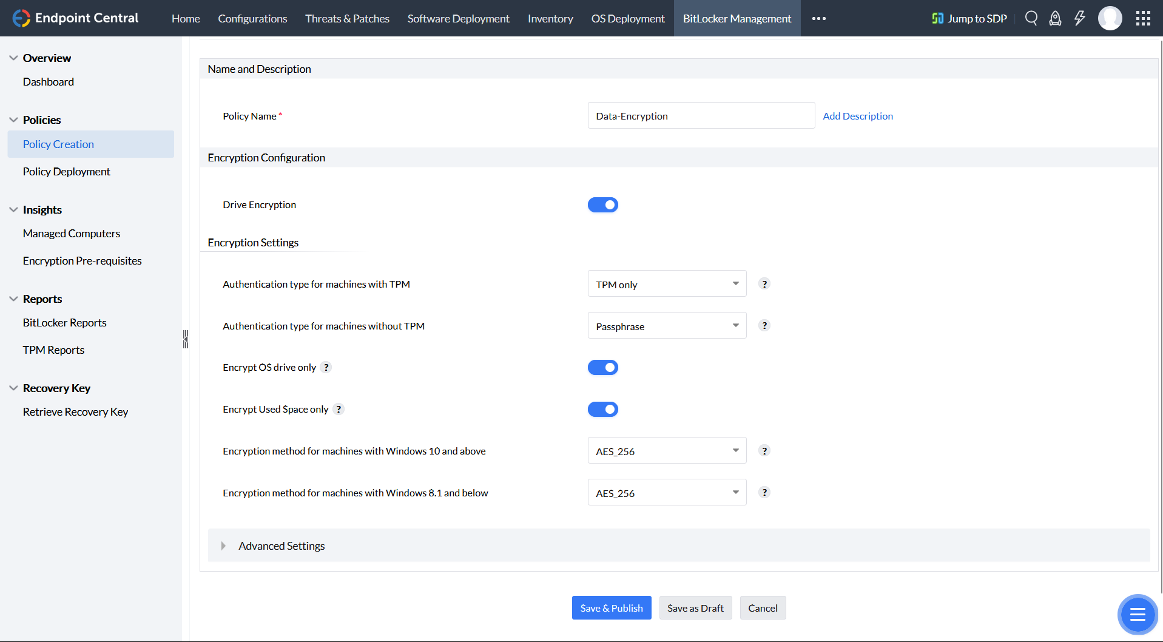Turn off Encrypt OS drive only
Screen dimensions: 1163x642
pos(602,367)
